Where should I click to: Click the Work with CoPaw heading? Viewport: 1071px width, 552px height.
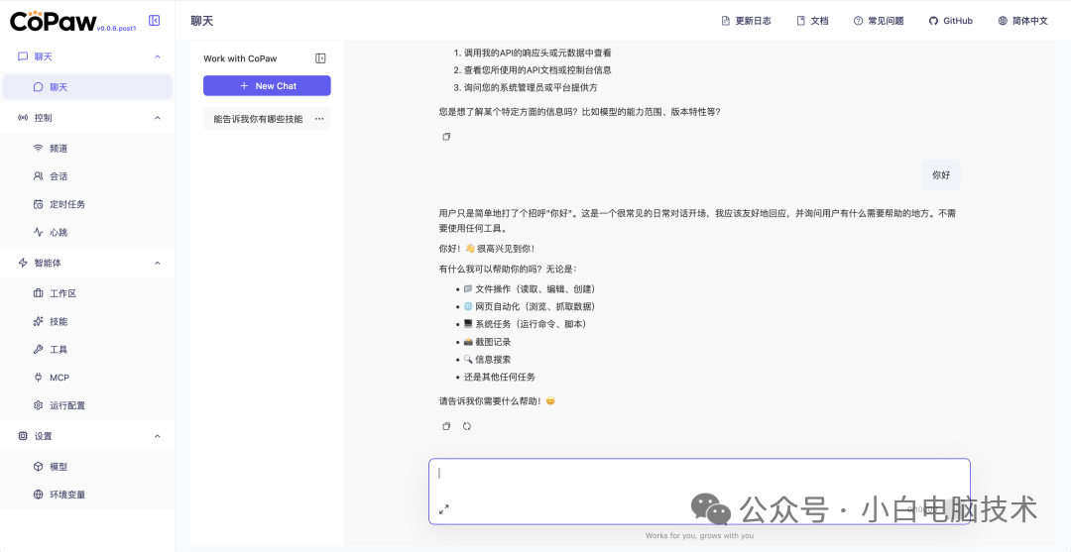240,58
